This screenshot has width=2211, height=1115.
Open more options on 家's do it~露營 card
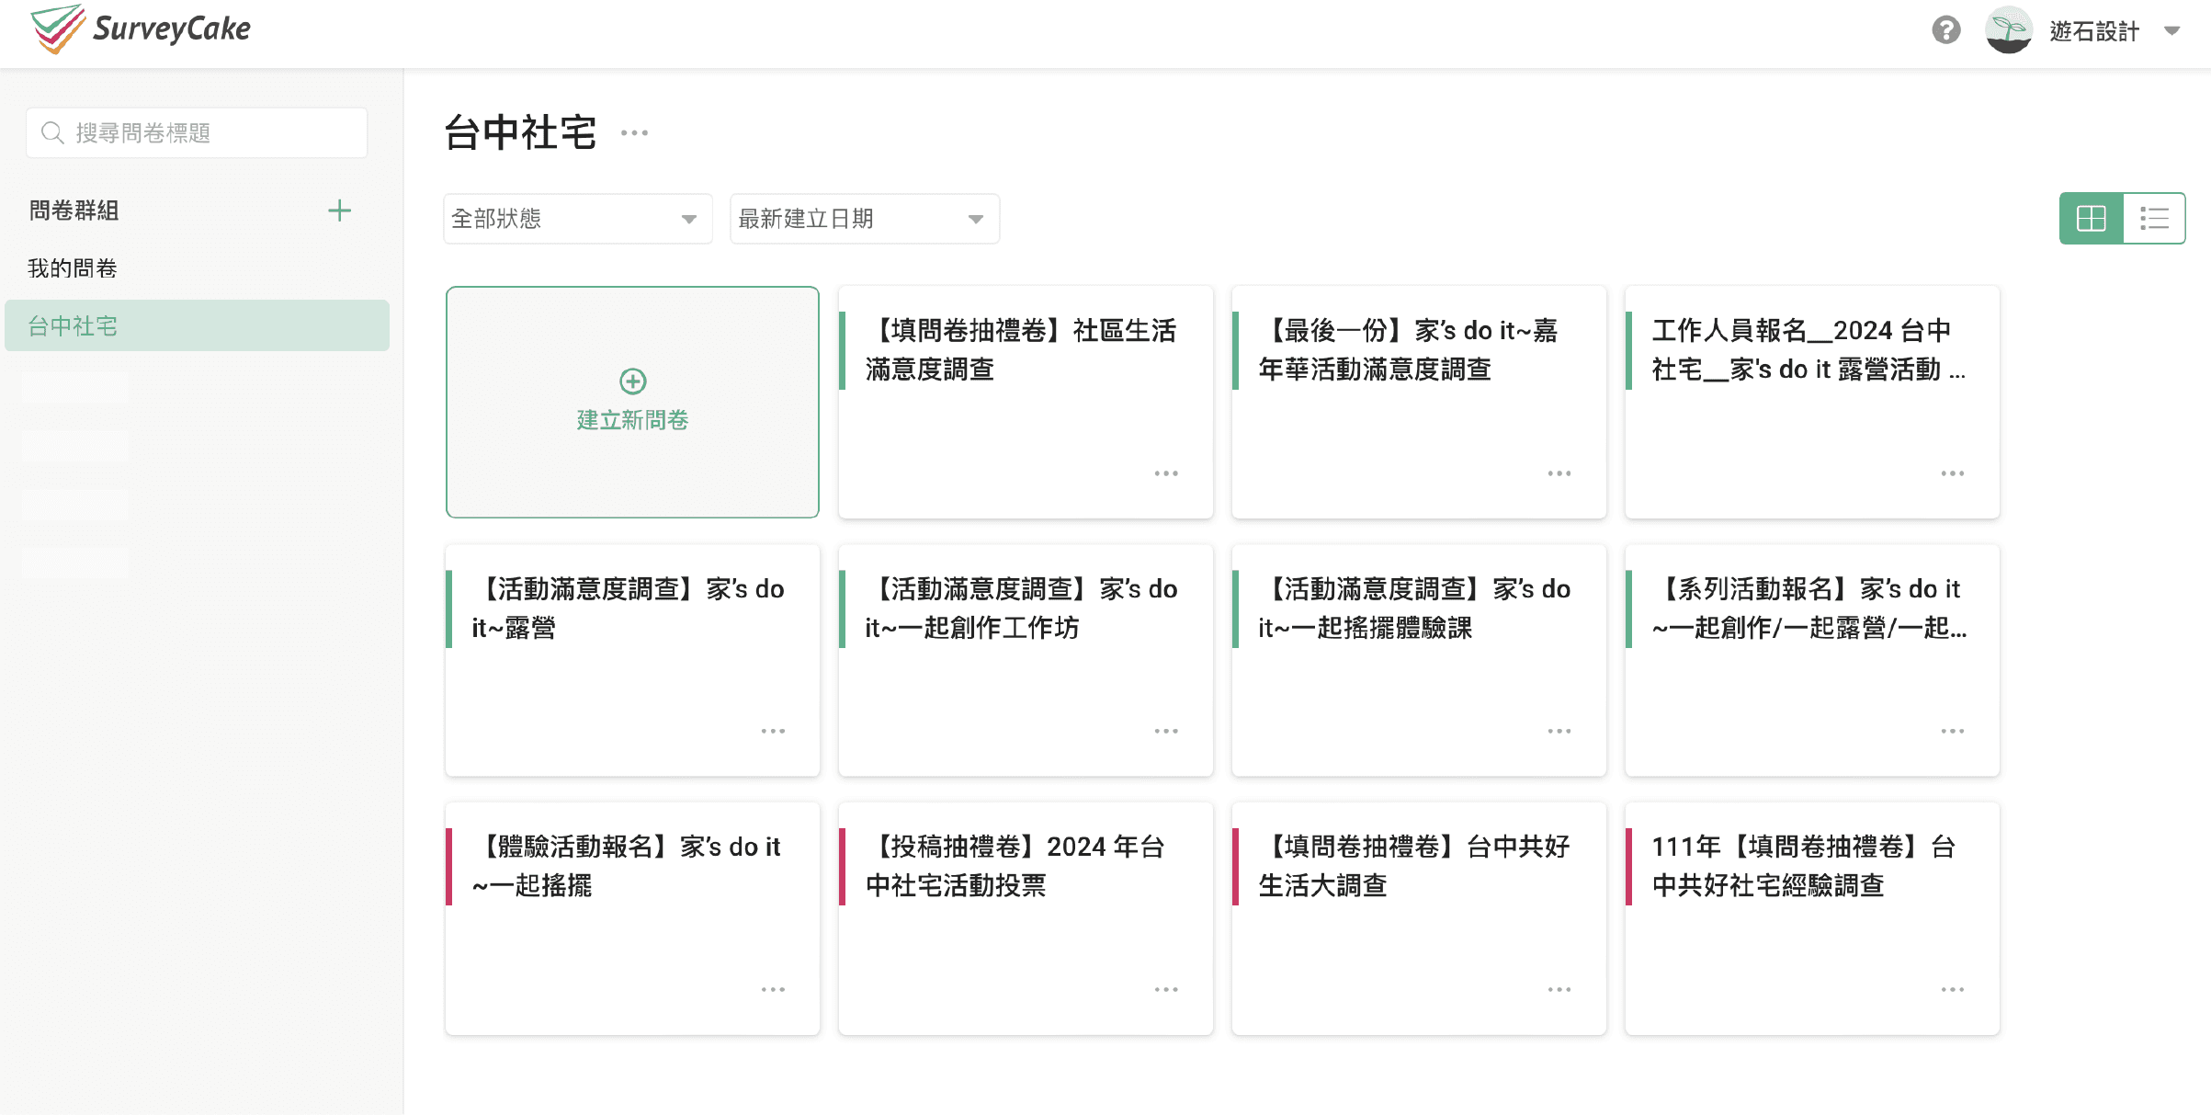coord(772,732)
